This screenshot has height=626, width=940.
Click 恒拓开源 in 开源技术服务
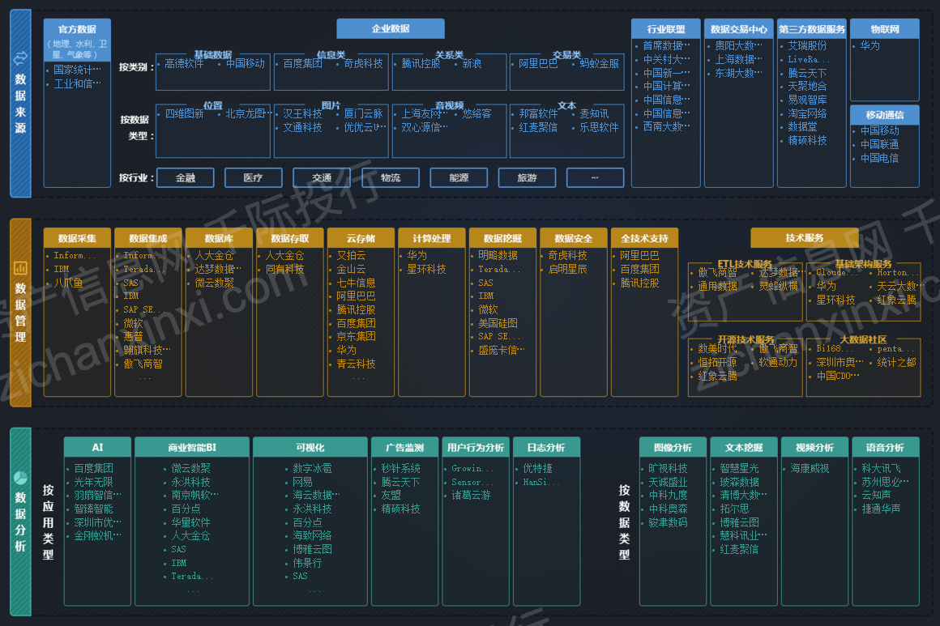pyautogui.click(x=717, y=363)
